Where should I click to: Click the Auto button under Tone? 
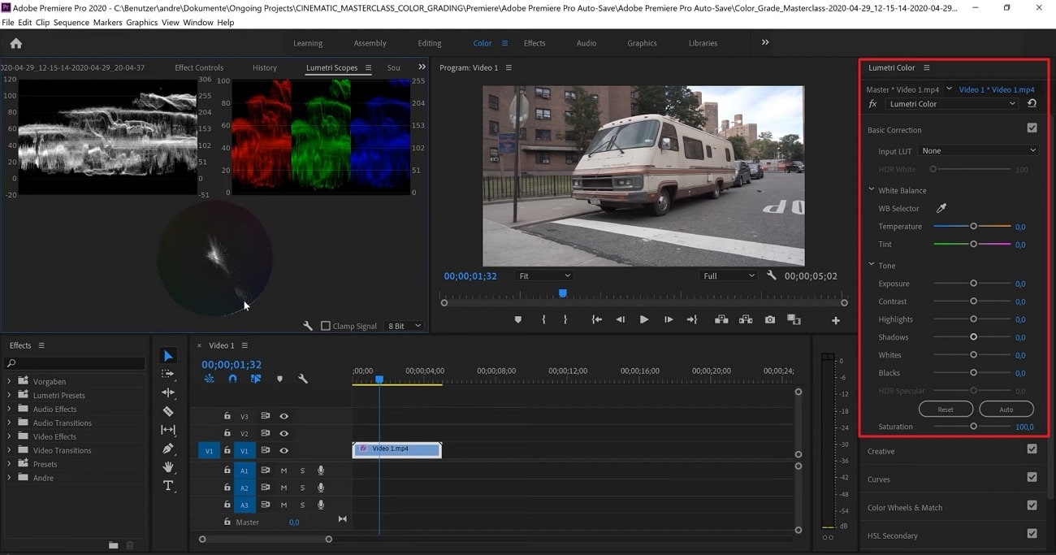click(x=1006, y=410)
